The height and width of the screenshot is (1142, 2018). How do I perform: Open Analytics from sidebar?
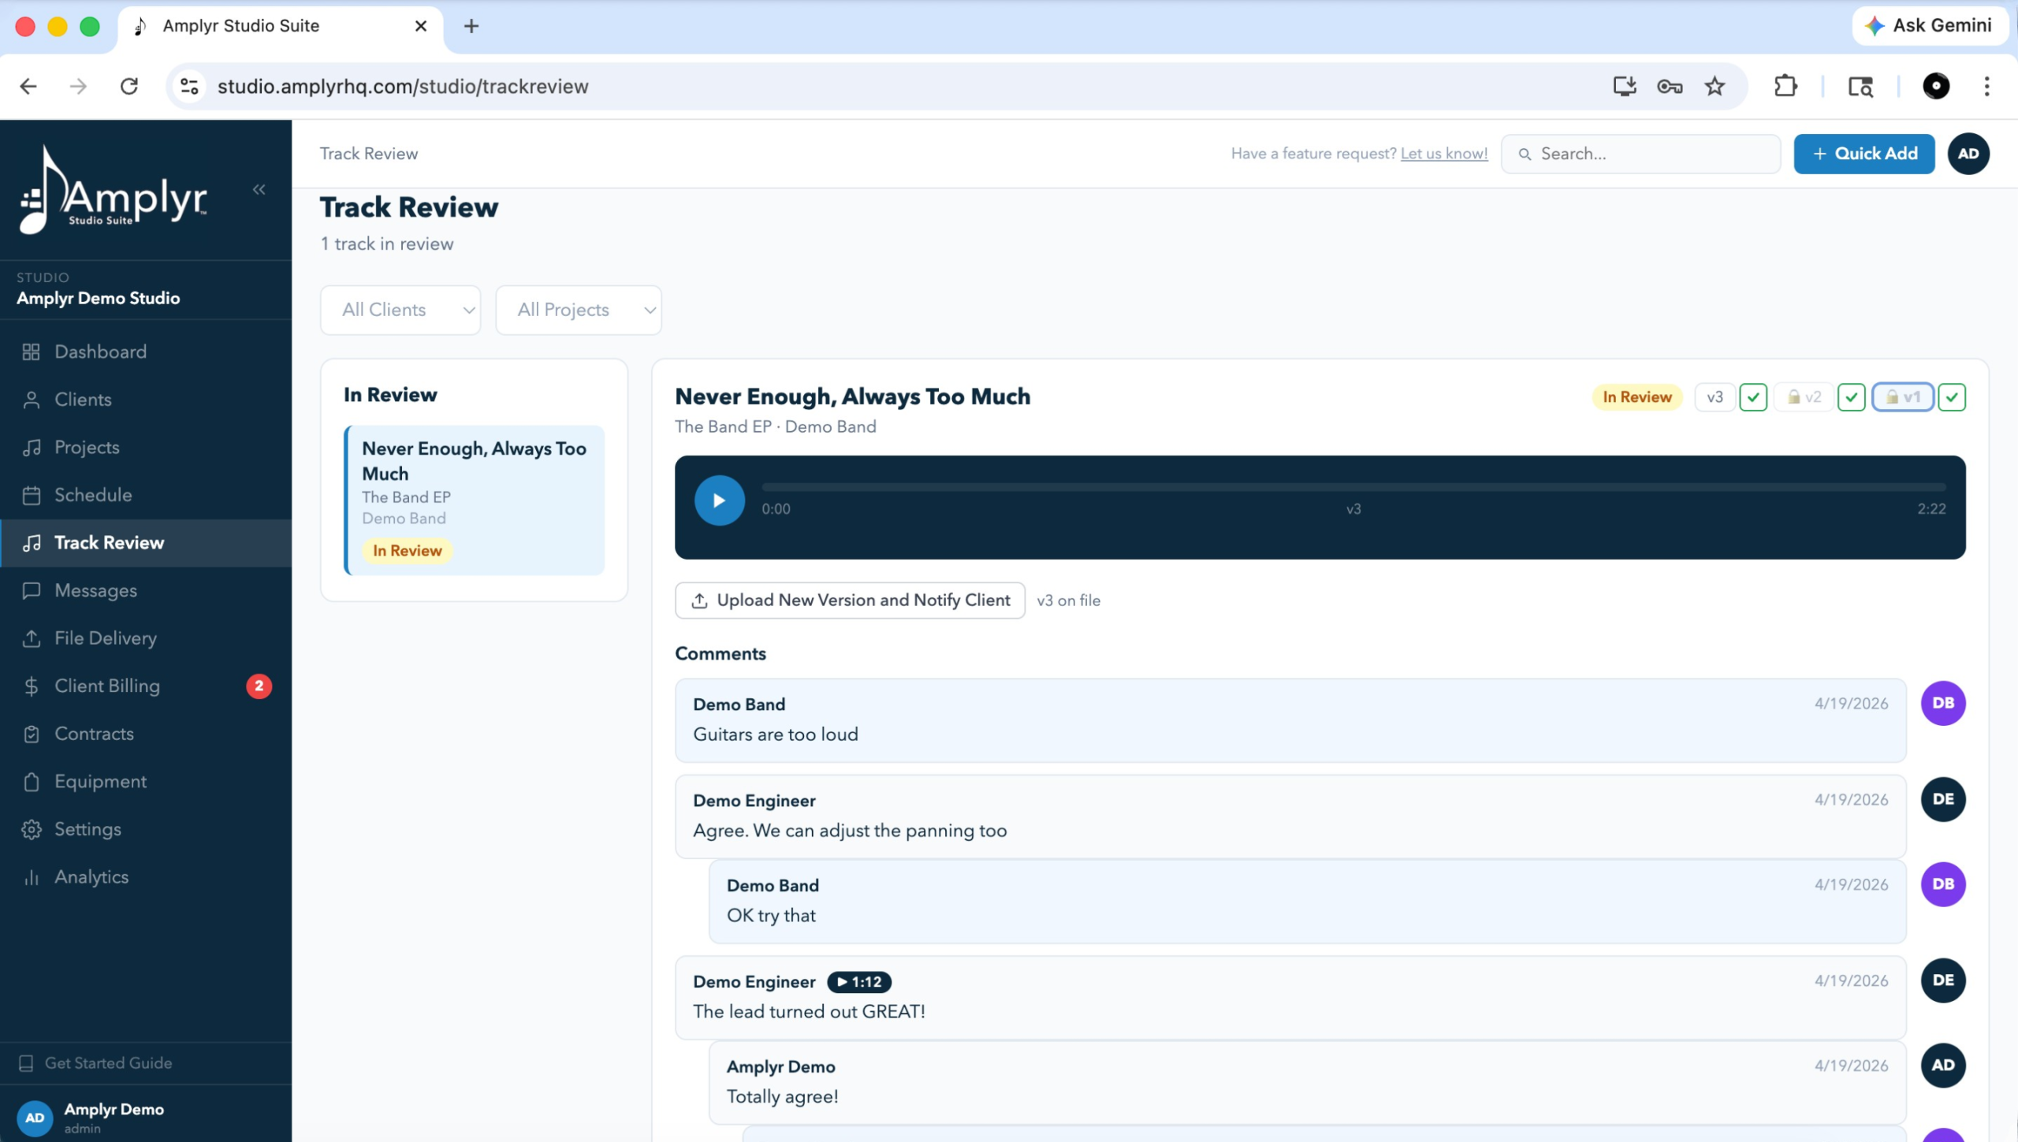click(x=91, y=876)
